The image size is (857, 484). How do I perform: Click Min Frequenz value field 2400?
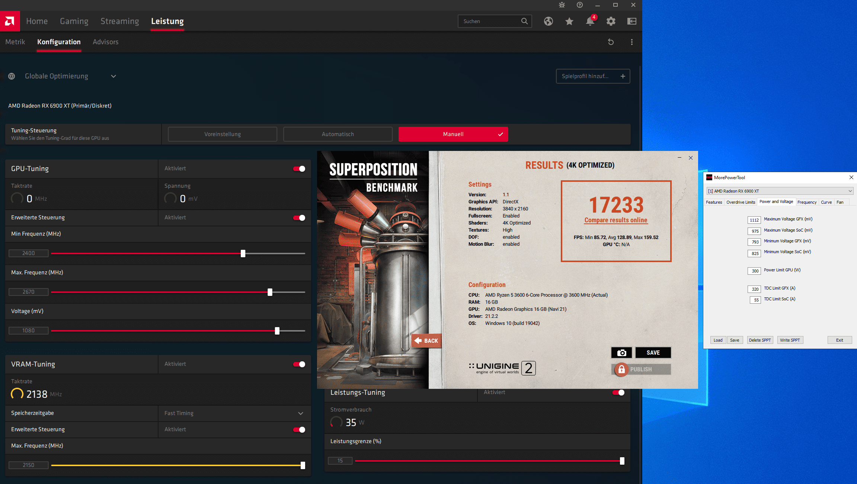(x=28, y=253)
